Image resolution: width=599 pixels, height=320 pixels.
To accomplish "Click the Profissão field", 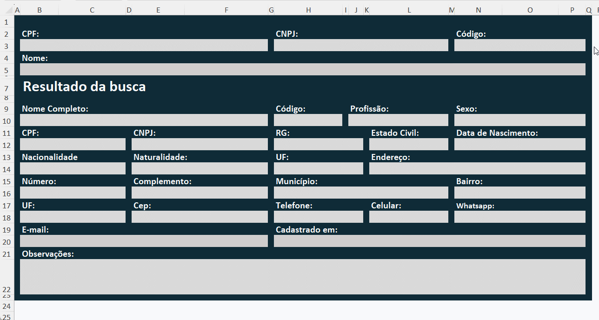I will pos(398,120).
